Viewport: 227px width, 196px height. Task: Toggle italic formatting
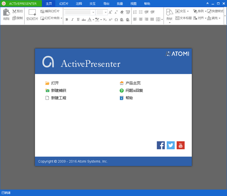point(72,19)
